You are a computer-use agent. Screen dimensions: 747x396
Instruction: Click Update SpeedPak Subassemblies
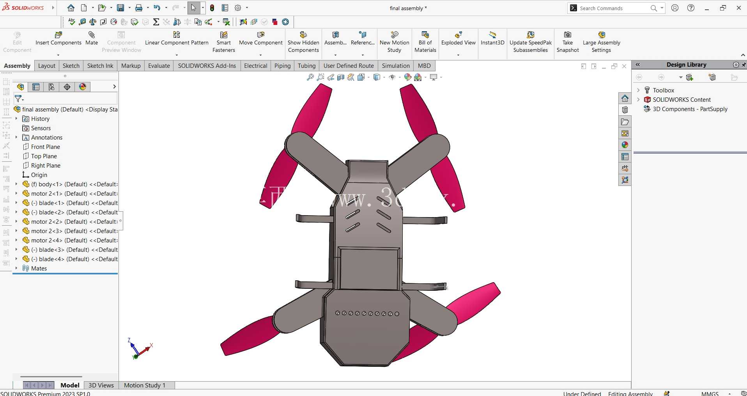tap(531, 42)
